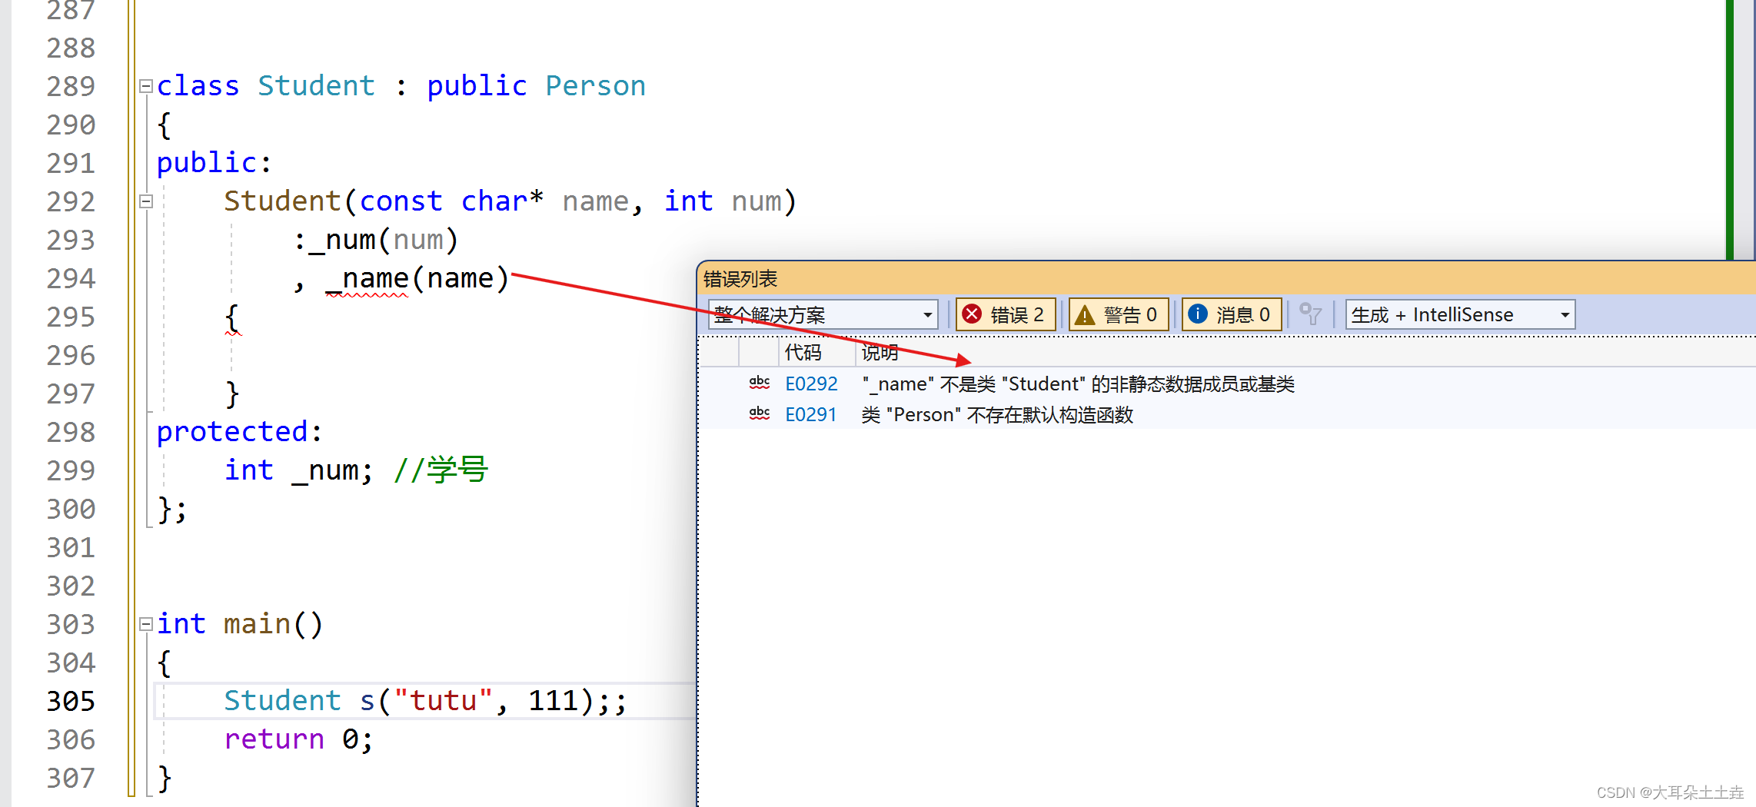
Task: Click the main function name
Action: 258,624
